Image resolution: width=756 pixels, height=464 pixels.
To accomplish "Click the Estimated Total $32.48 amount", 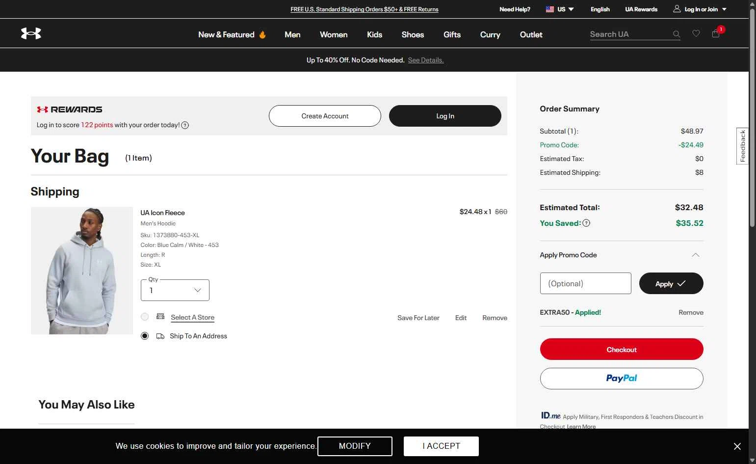I will click(x=689, y=207).
